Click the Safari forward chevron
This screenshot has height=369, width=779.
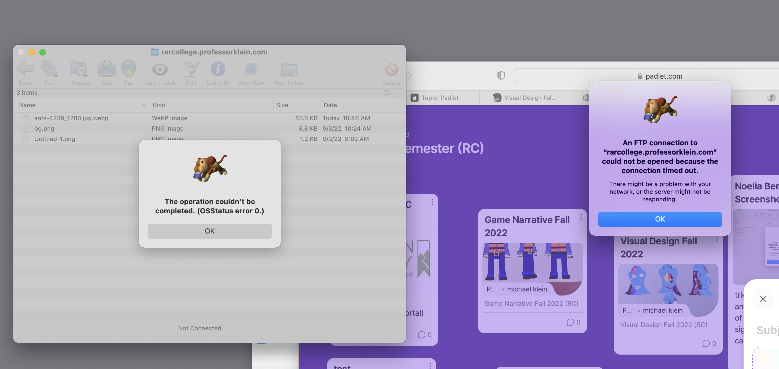coord(410,75)
